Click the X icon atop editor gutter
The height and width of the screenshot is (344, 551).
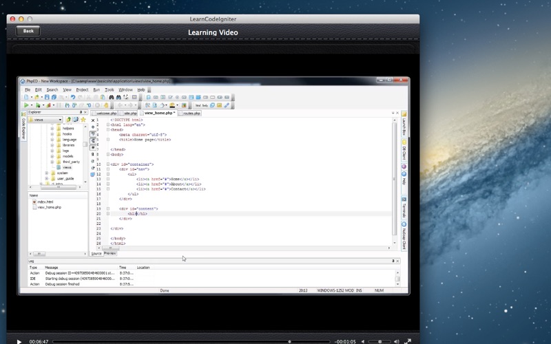pos(93,120)
